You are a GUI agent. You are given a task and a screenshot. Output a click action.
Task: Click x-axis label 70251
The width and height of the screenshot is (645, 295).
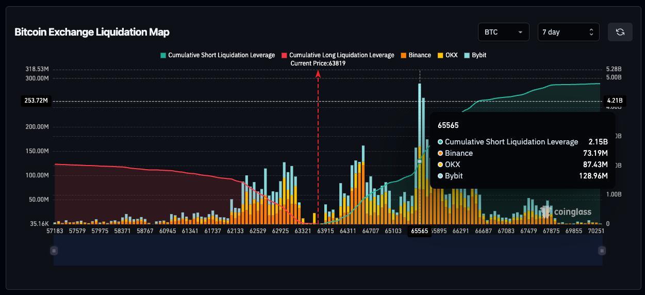pos(596,231)
